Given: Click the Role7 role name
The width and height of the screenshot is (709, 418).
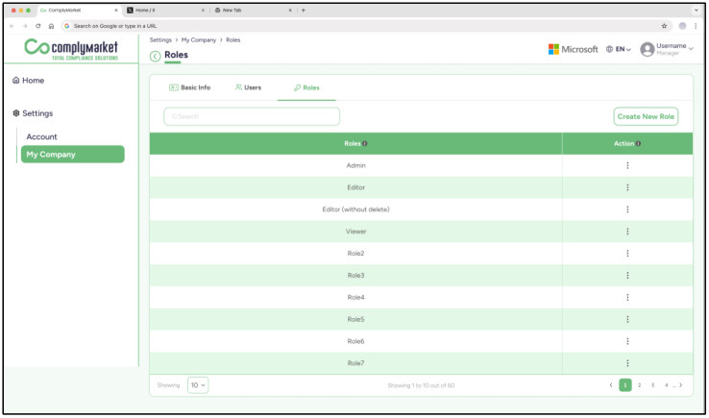Looking at the screenshot, I should pyautogui.click(x=355, y=363).
